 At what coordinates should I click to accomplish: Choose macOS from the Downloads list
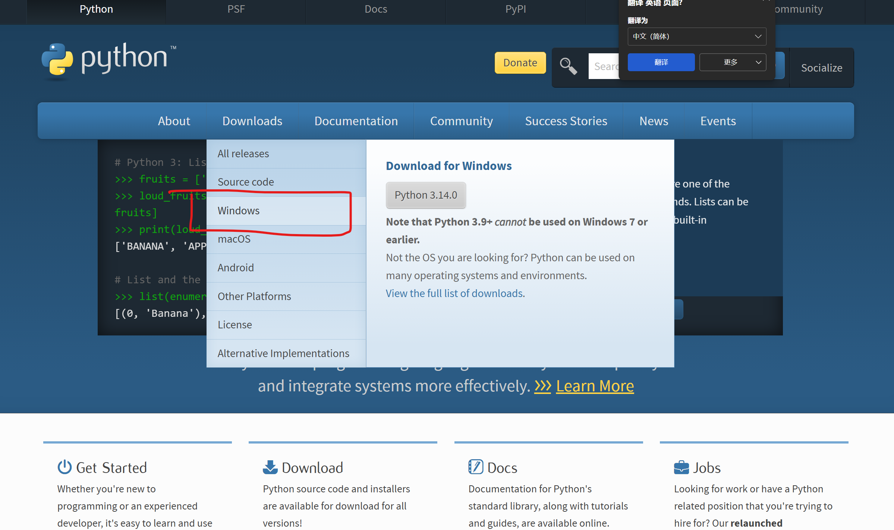pyautogui.click(x=234, y=239)
